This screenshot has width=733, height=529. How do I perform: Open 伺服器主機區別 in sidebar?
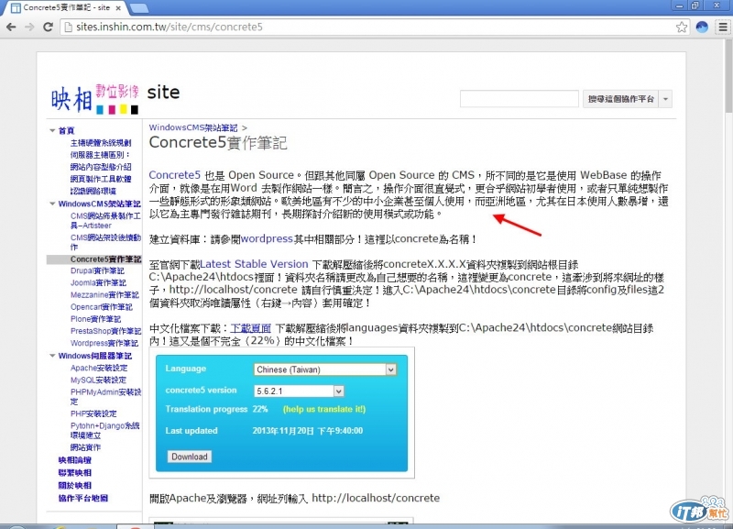[x=100, y=154]
